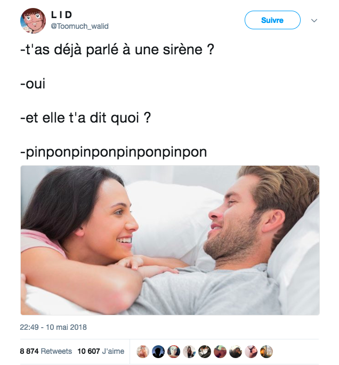339x365 pixels.
Task: Open the tweet options chevron menu
Action: [x=314, y=20]
